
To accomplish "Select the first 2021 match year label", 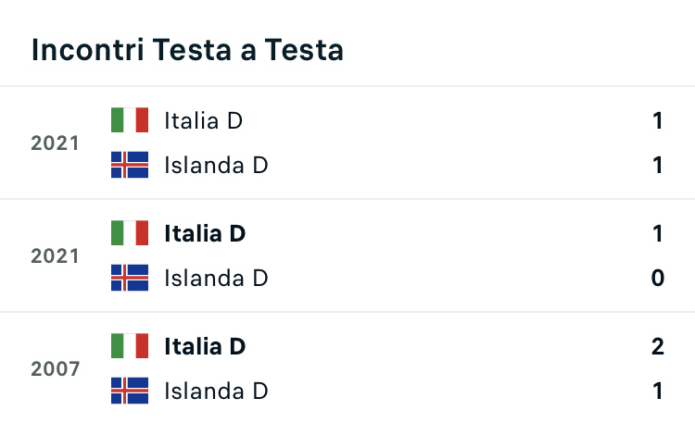I will pyautogui.click(x=55, y=143).
